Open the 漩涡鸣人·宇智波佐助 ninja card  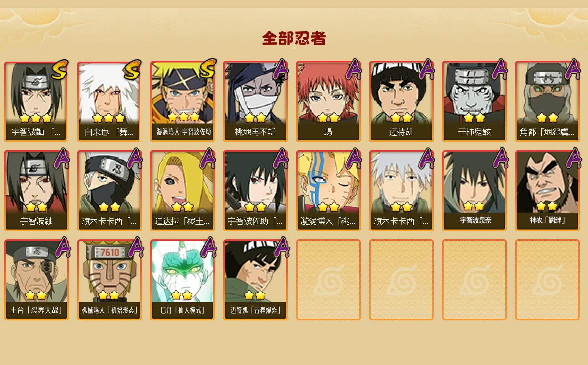click(182, 101)
